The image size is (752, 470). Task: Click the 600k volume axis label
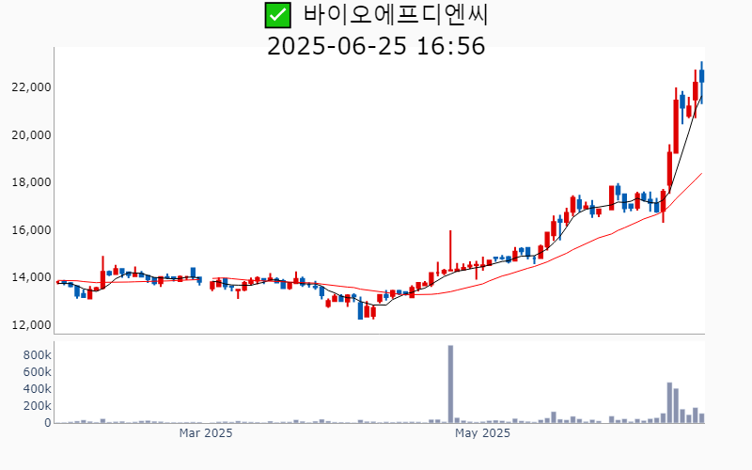pos(38,371)
